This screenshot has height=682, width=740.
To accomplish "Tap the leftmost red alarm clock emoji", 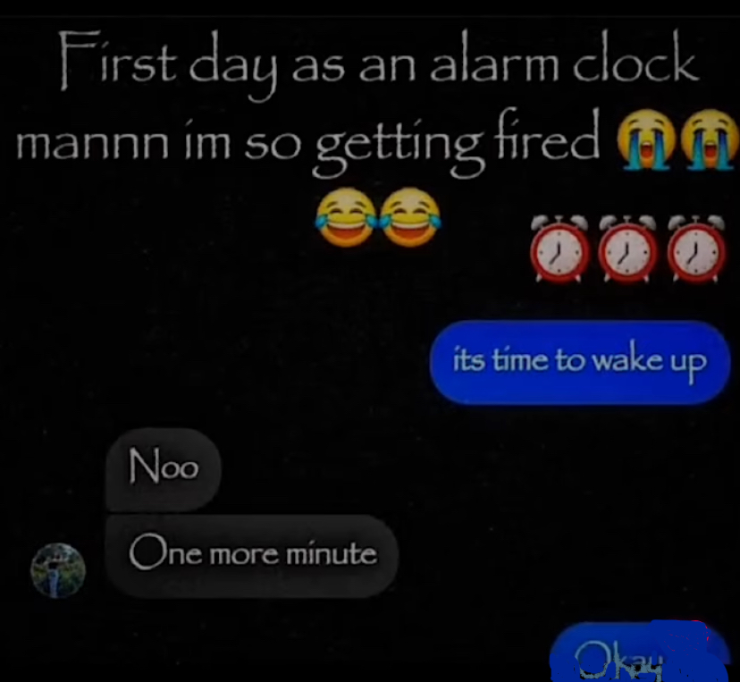I will tap(557, 248).
